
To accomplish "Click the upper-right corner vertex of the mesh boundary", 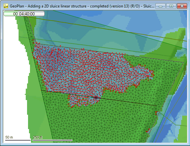I will coord(184,62).
